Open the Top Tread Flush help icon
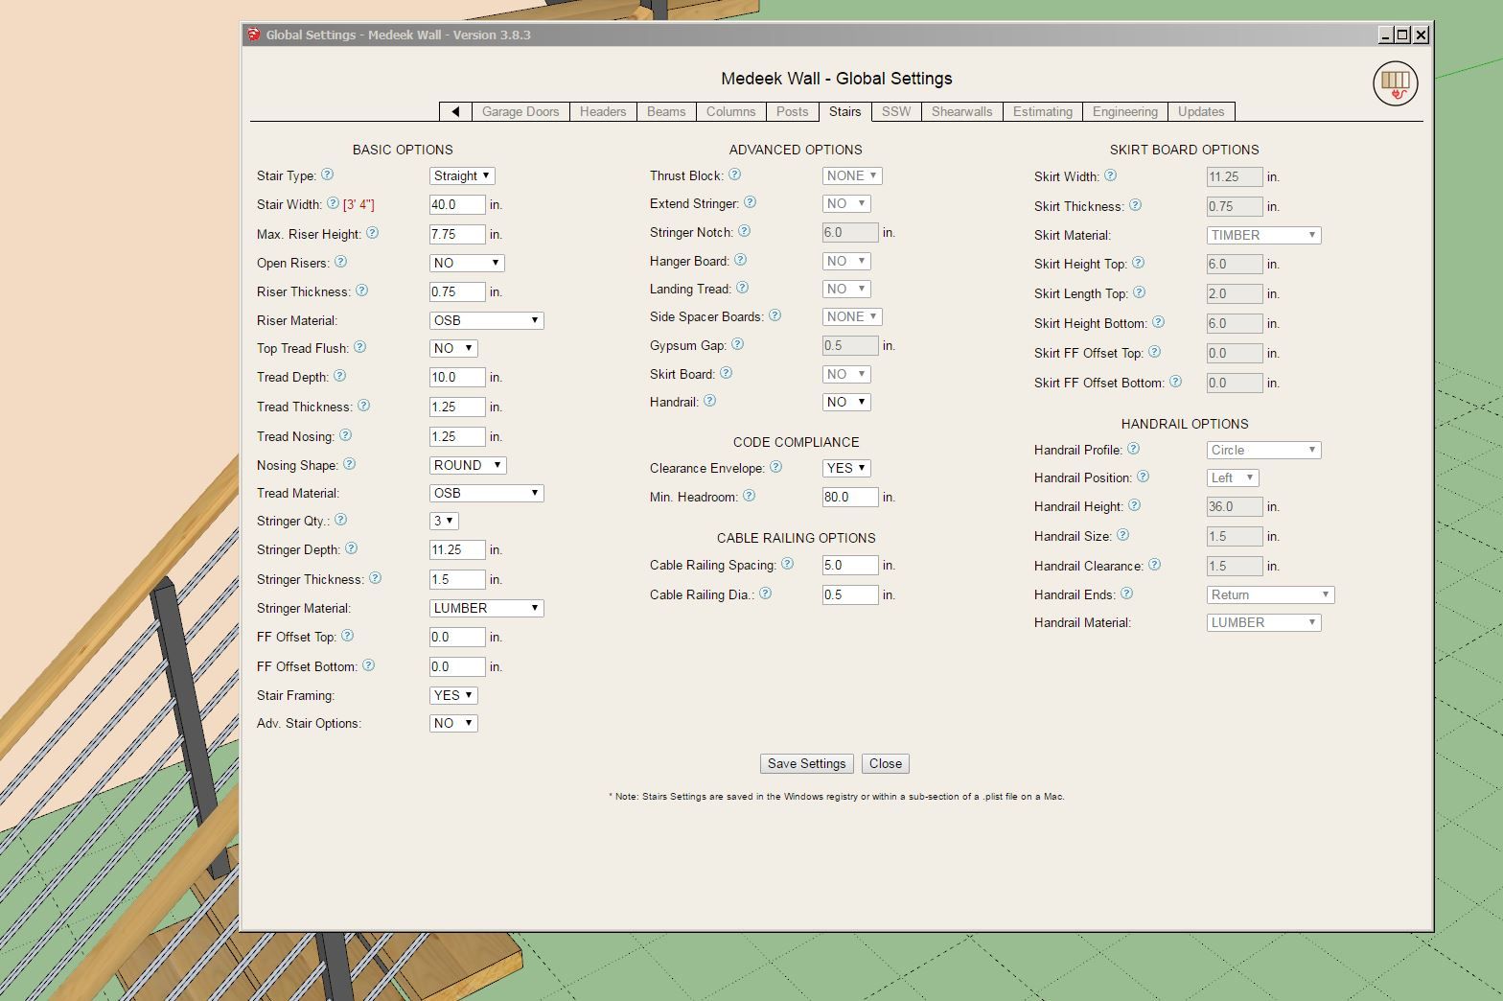This screenshot has height=1001, width=1503. click(359, 347)
